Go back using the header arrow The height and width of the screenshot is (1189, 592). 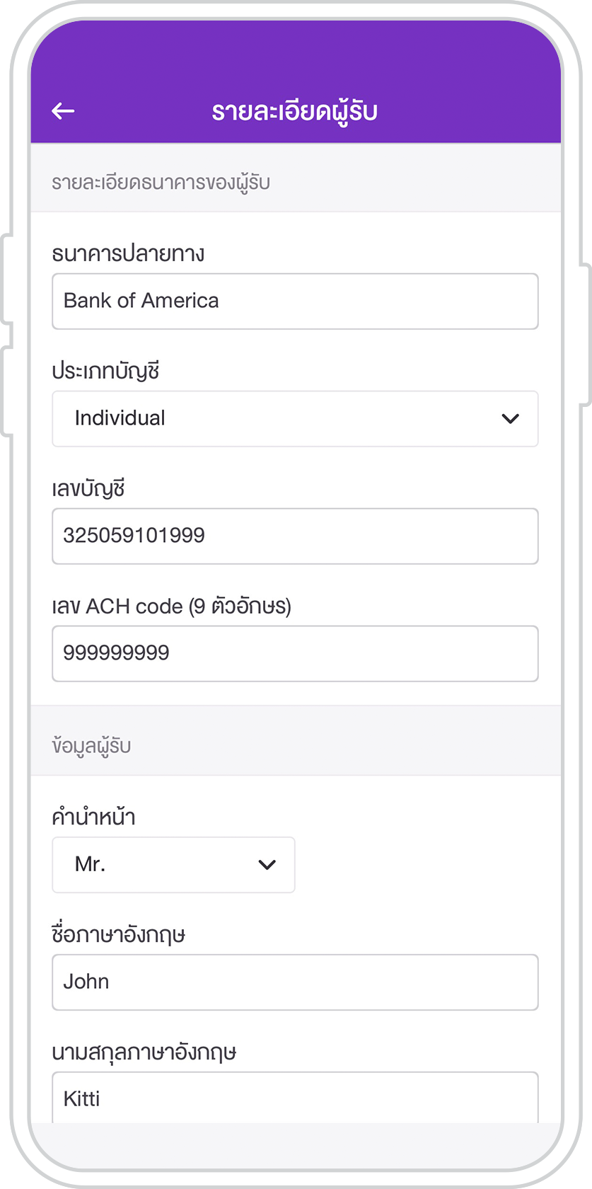63,111
